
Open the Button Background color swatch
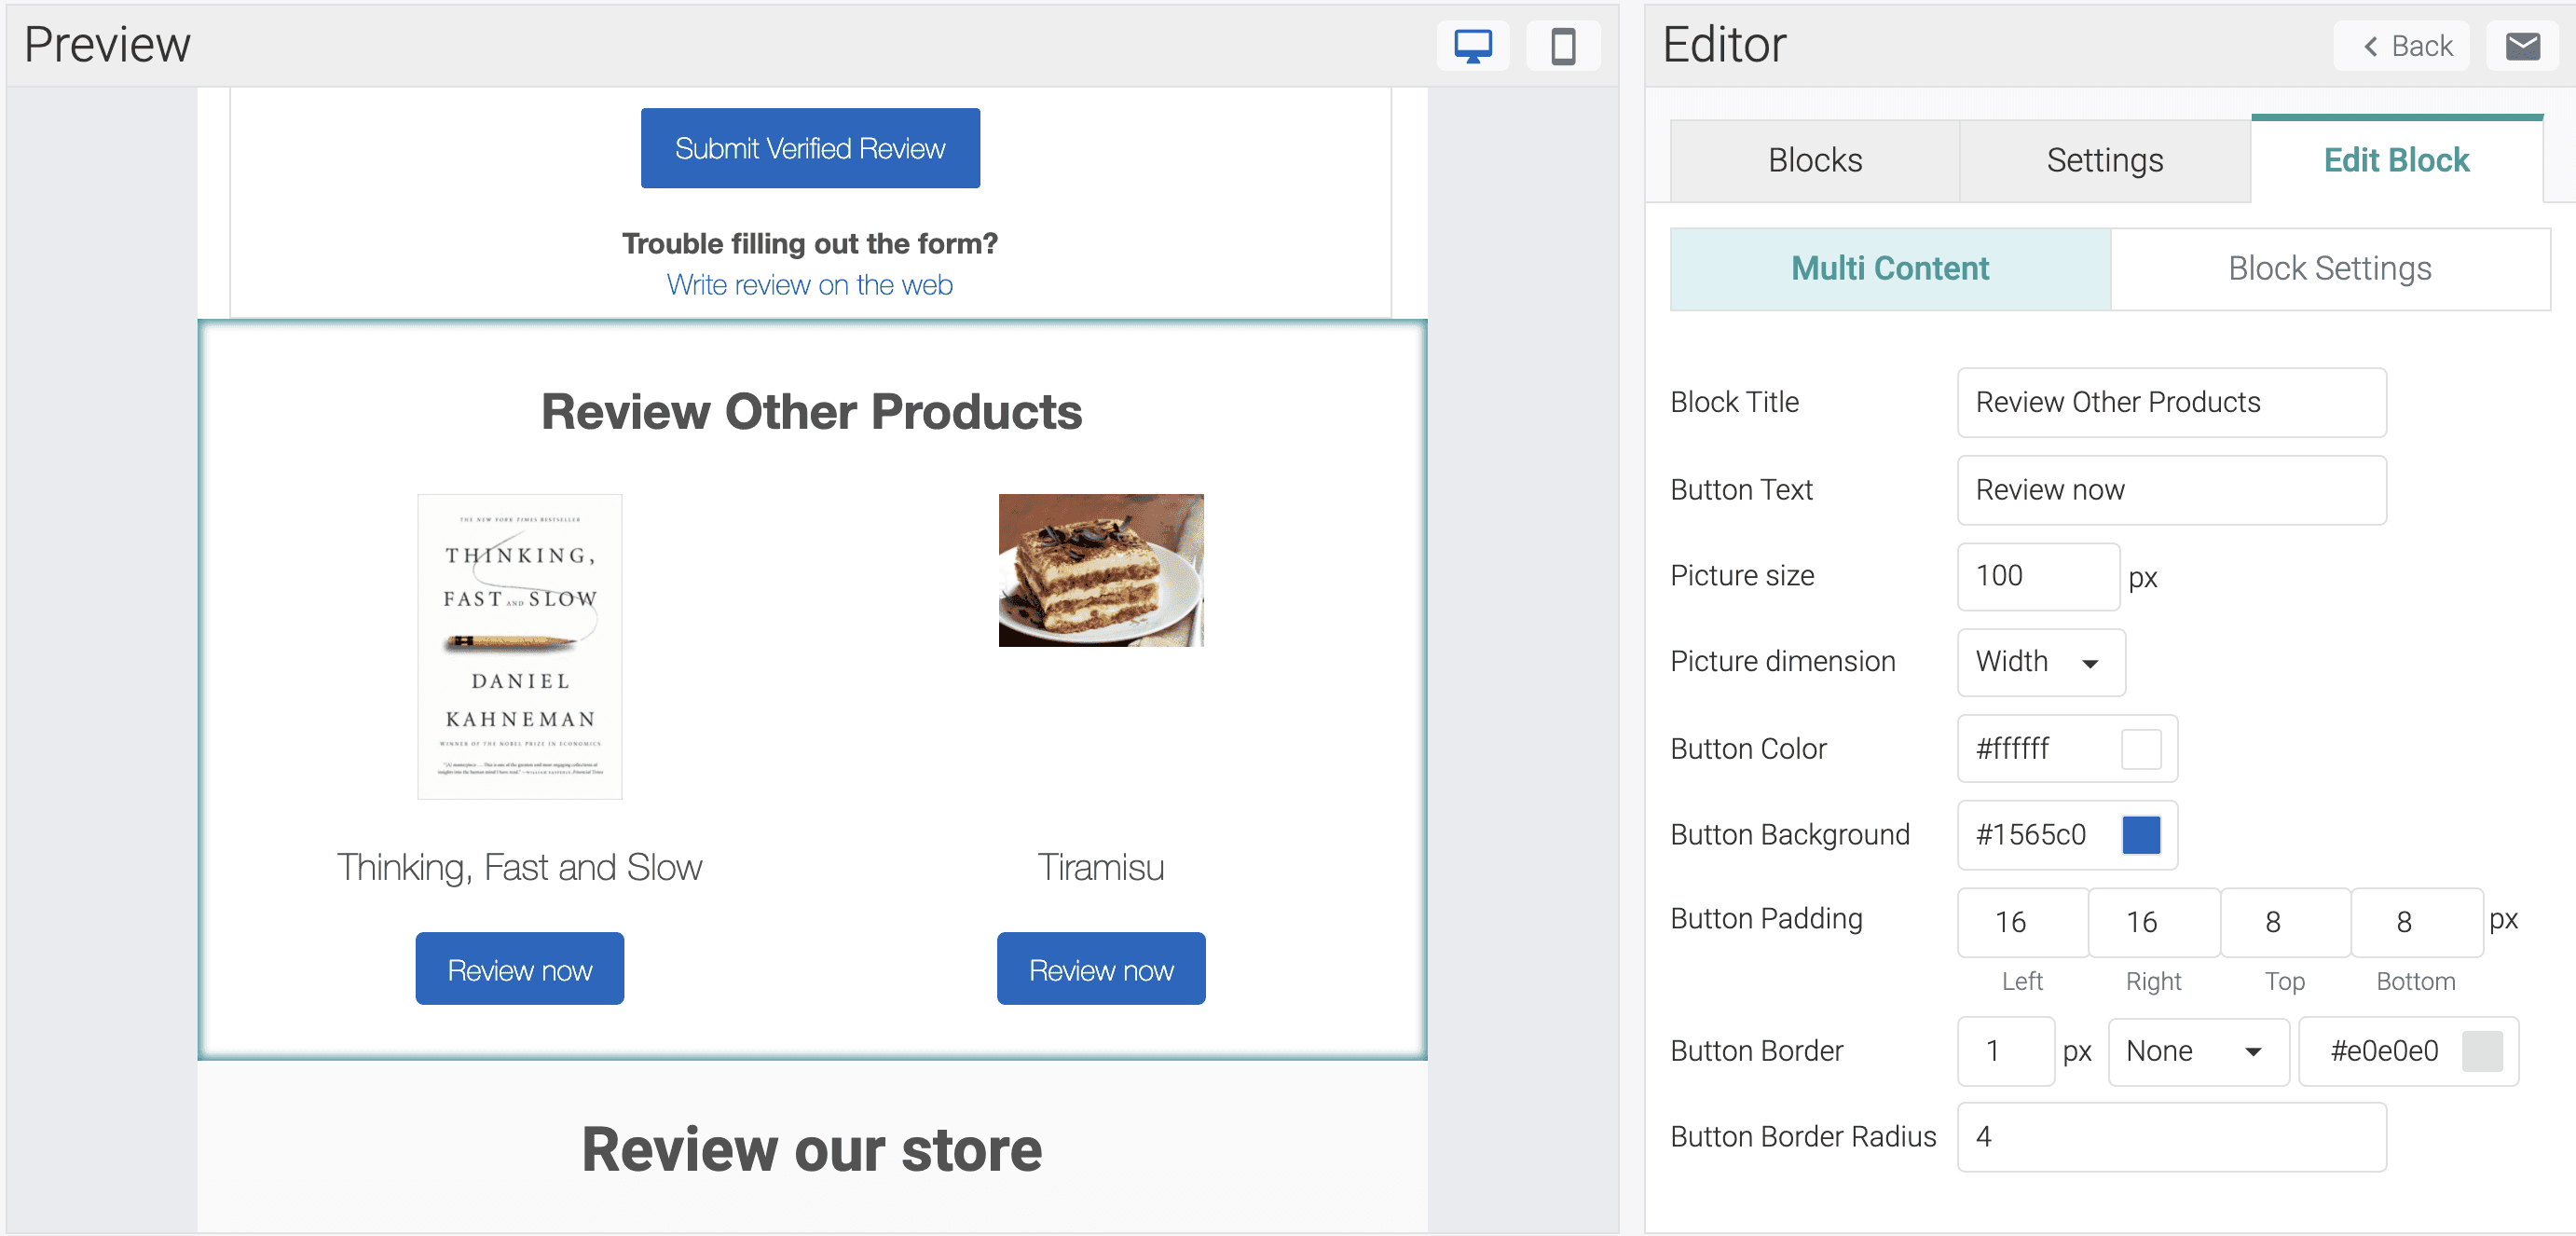tap(2142, 835)
